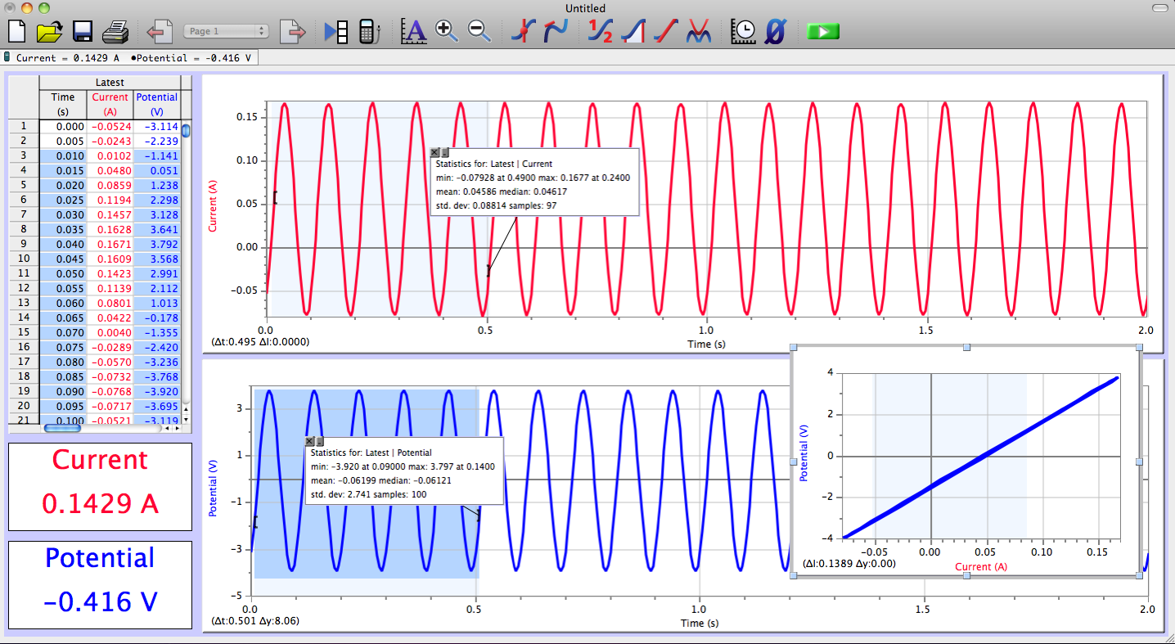The width and height of the screenshot is (1175, 644).
Task: Close the Current statistics box
Action: [434, 152]
